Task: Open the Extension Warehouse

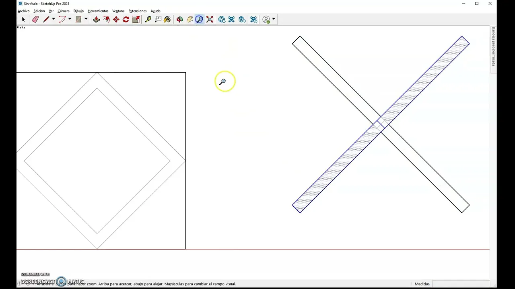Action: [x=232, y=19]
